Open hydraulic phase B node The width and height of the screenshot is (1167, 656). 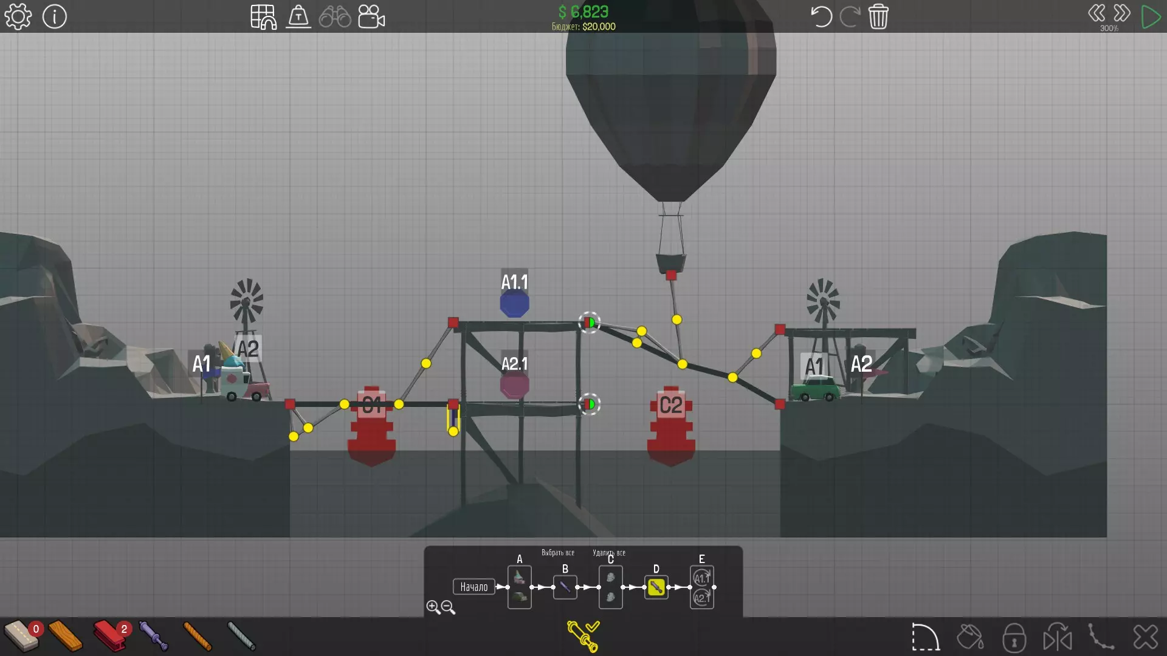[x=565, y=587]
